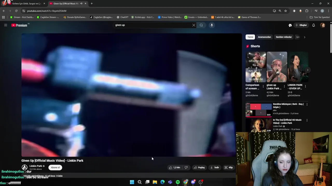This screenshot has width=332, height=186.
Task: Open the LINKIN PARK - GIVEN UP Short
Action: click(x=298, y=67)
